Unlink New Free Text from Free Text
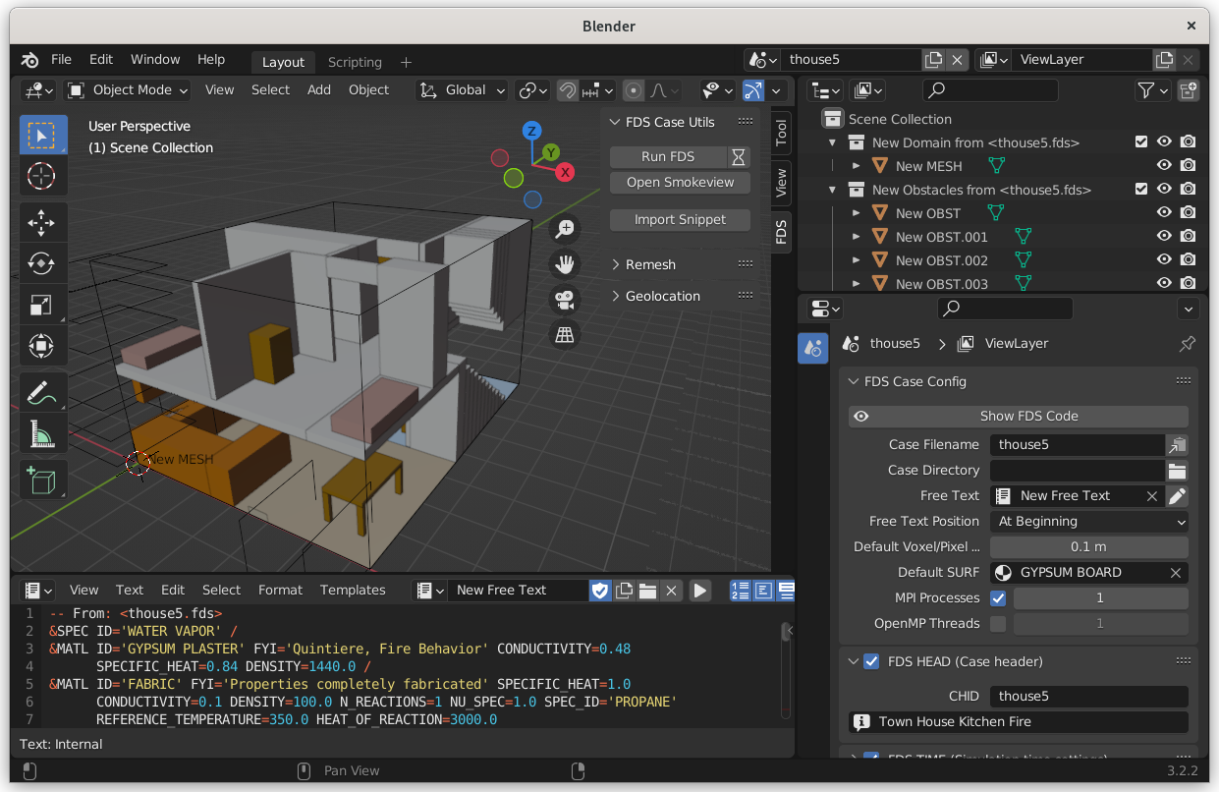The image size is (1219, 792). tap(1152, 496)
